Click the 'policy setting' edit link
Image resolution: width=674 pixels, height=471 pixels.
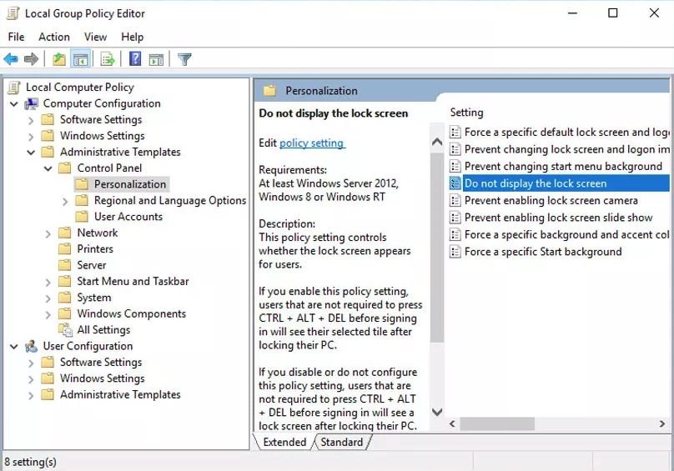point(311,143)
